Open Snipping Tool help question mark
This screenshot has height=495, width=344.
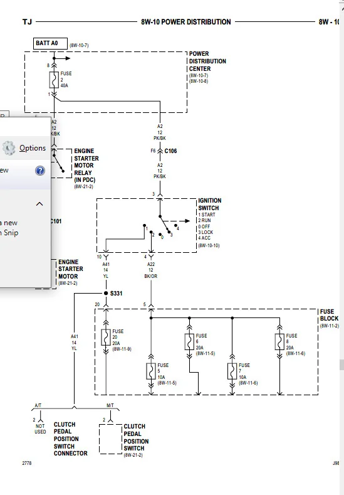click(x=40, y=171)
